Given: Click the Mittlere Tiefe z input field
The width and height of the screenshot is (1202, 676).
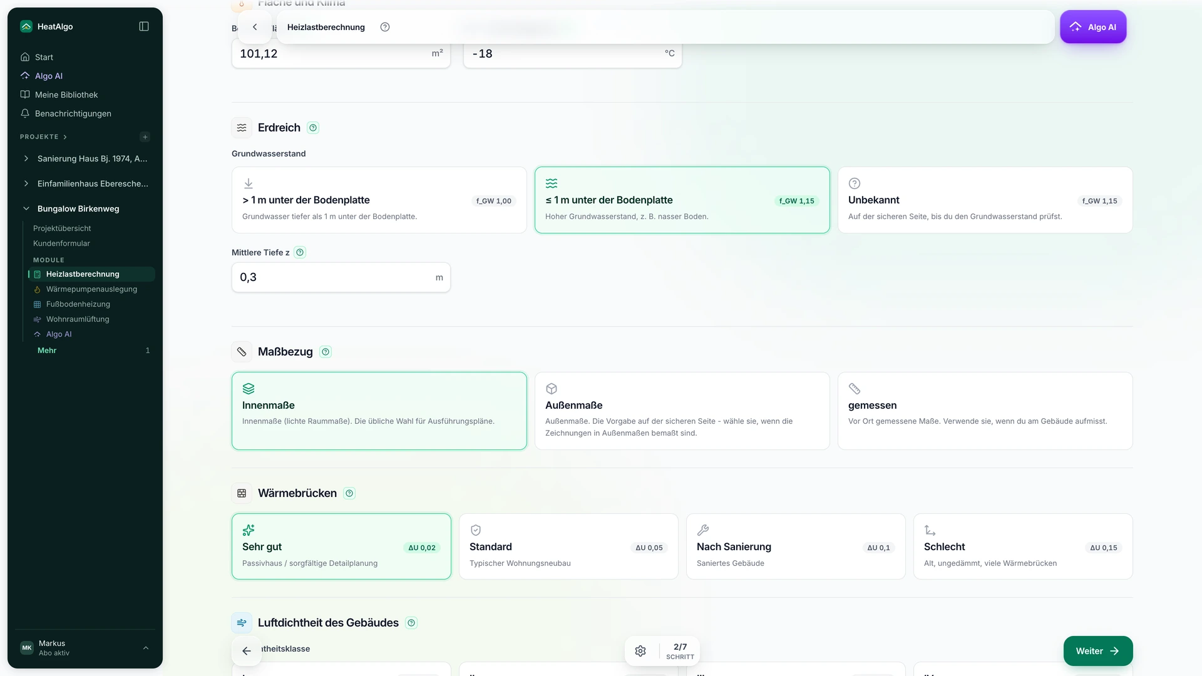Looking at the screenshot, I should pyautogui.click(x=341, y=277).
